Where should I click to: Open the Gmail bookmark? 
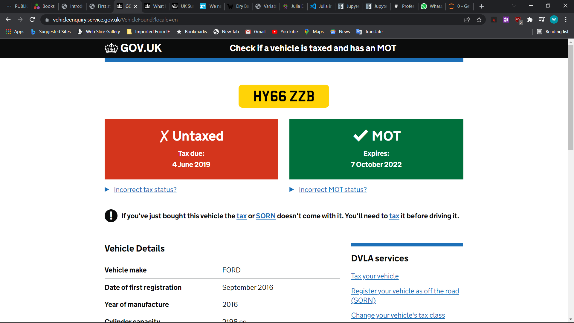pyautogui.click(x=256, y=32)
